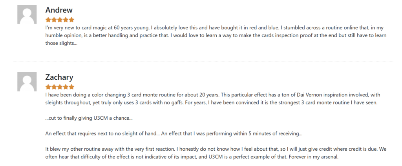The height and width of the screenshot is (166, 402).
Task: Click the line '...cut to finally giving U3CM a chance...'
Action: pyautogui.click(x=89, y=118)
